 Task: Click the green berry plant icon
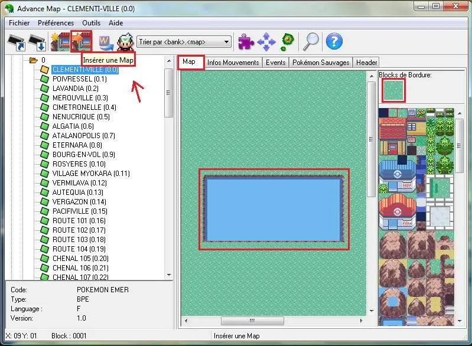tap(287, 41)
